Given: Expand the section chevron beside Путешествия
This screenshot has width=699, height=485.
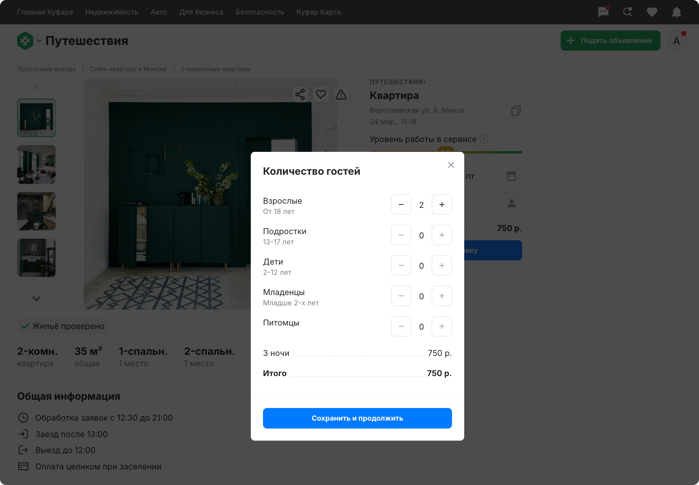Looking at the screenshot, I should pos(39,41).
